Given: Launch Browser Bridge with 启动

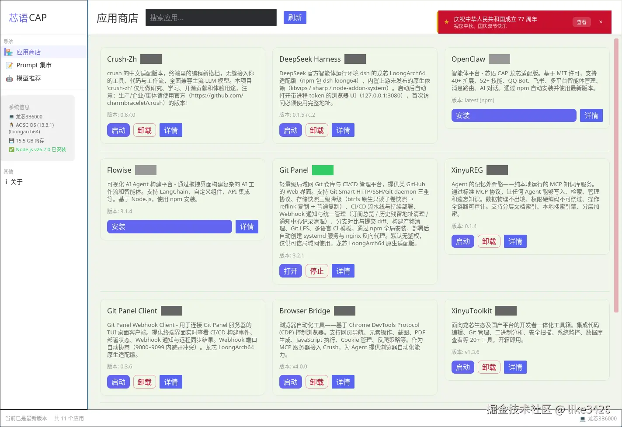Looking at the screenshot, I should pyautogui.click(x=291, y=382).
